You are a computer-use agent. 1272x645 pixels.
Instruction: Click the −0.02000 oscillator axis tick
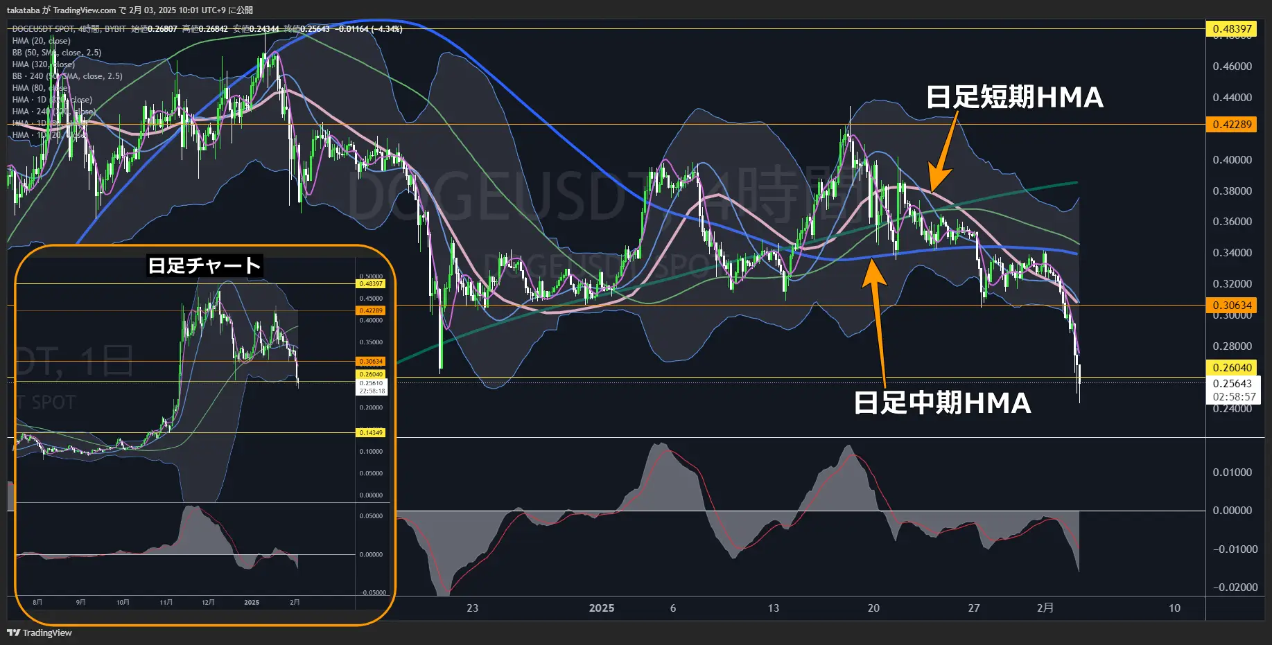point(1234,587)
